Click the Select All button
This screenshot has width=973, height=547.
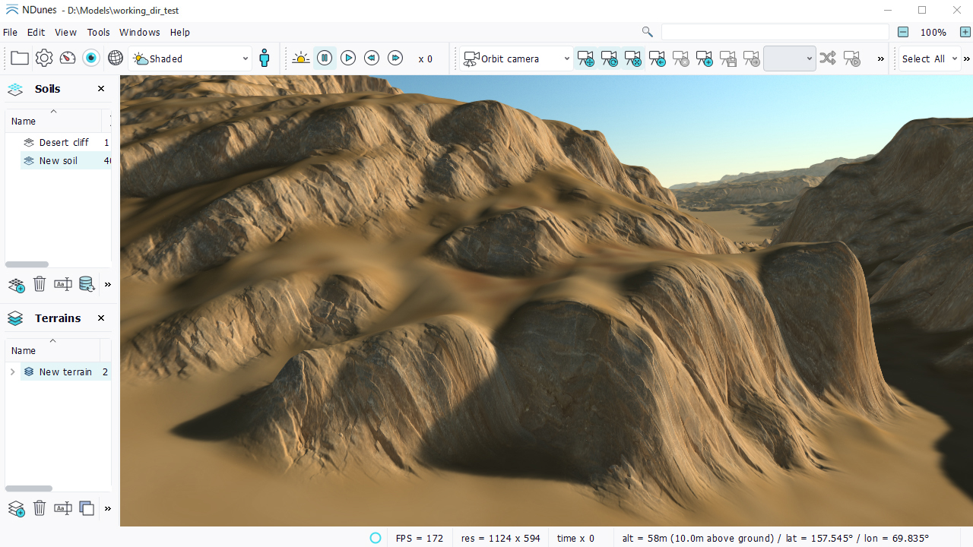[923, 58]
